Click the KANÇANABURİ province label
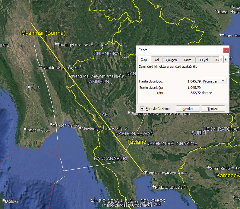Screen dimensions: 240x209 coord(111,158)
